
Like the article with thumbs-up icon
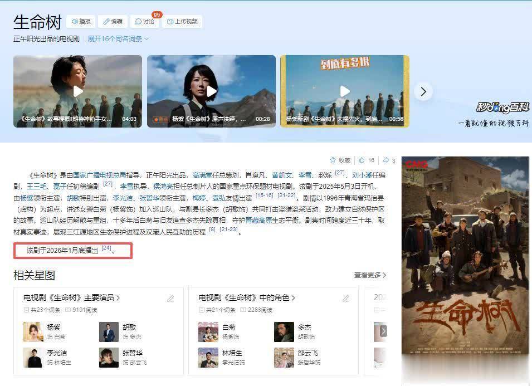362,160
